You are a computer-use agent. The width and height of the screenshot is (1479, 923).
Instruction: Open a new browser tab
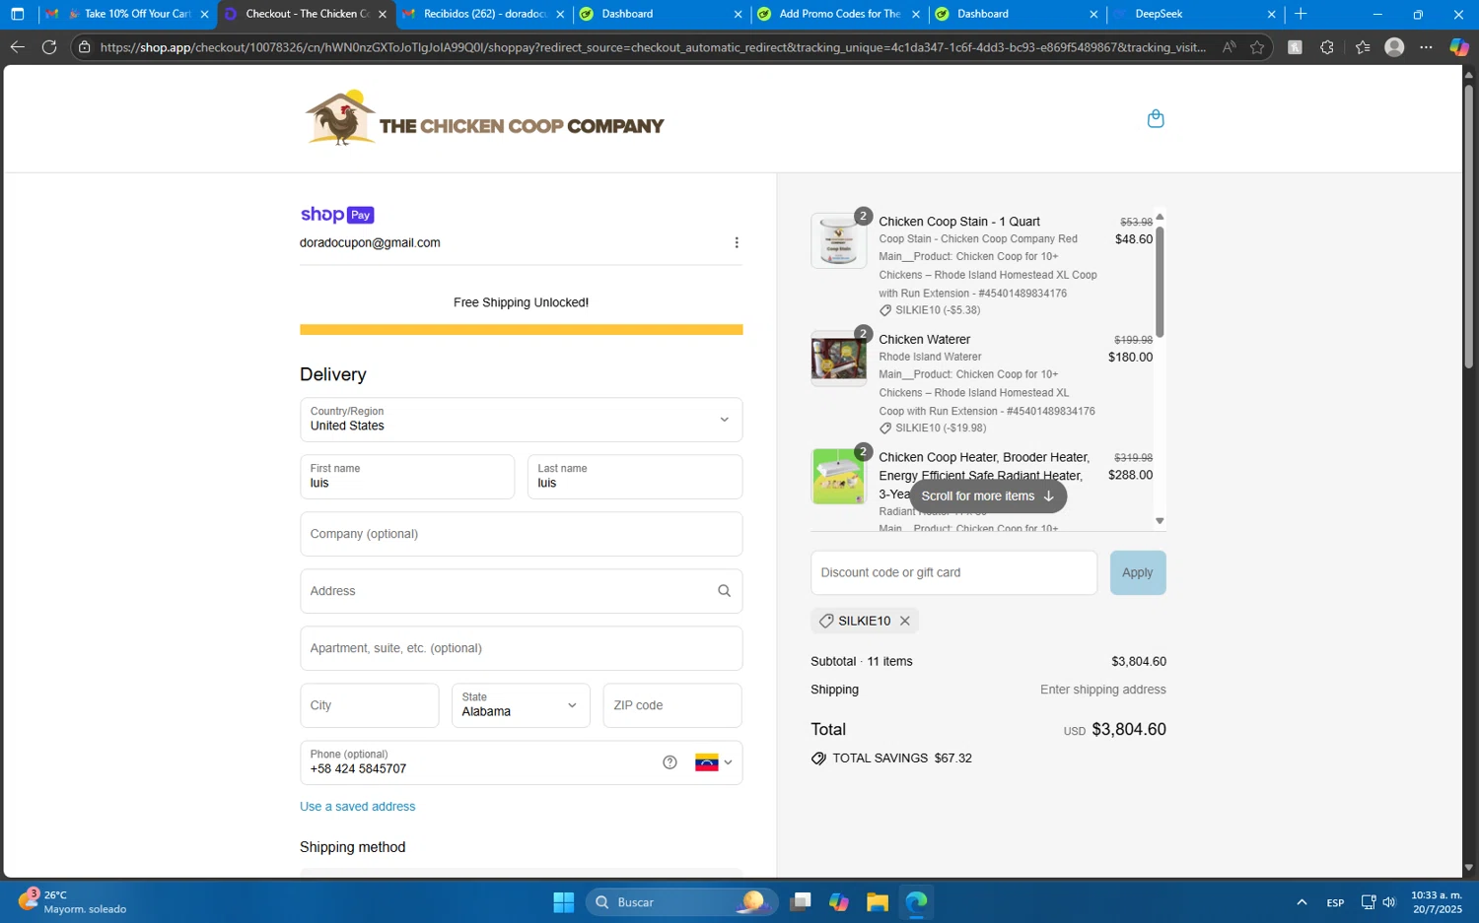point(1301,14)
